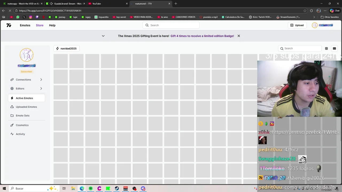Click the Upload button
The image size is (342, 192).
click(297, 25)
